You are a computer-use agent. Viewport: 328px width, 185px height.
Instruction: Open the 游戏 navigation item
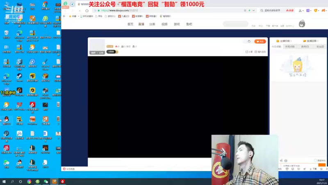(177, 24)
